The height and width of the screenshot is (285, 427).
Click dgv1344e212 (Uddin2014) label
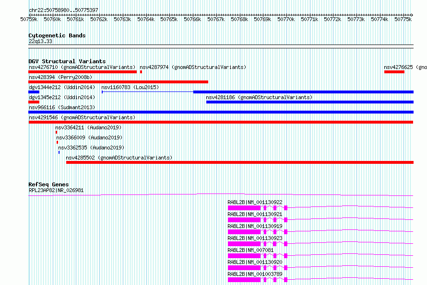[x=62, y=87]
